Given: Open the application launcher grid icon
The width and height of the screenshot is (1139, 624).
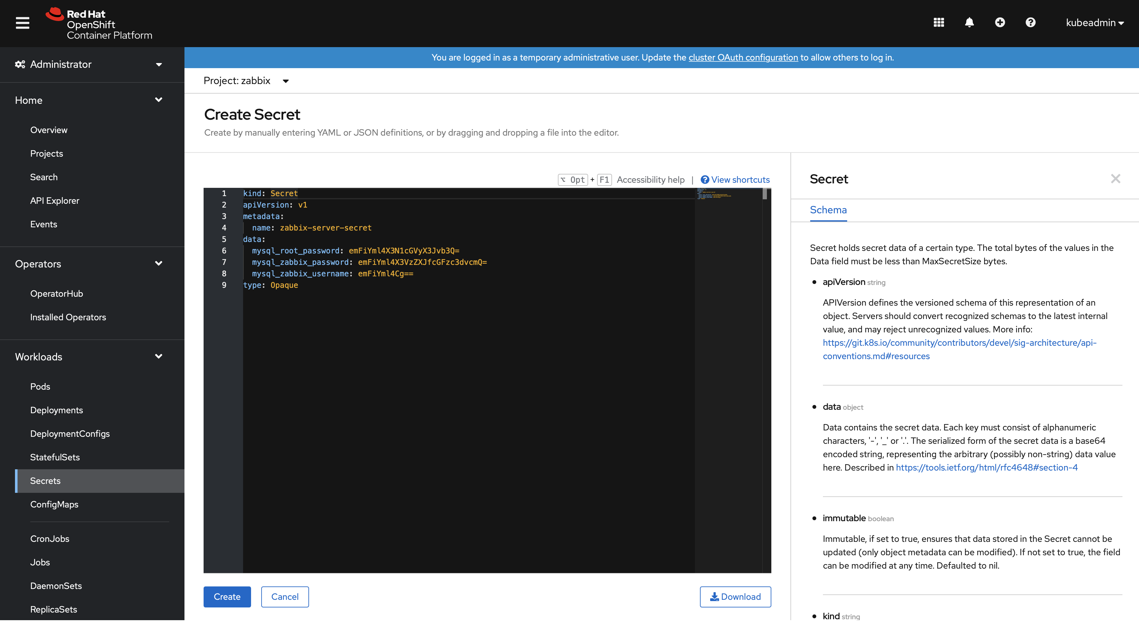Looking at the screenshot, I should point(939,23).
